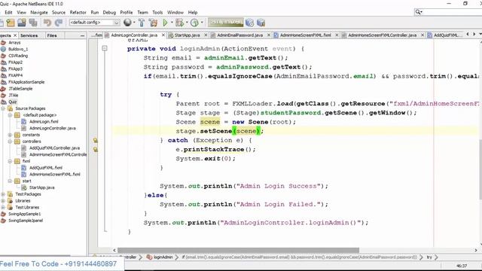Close the AdminHomeScreenFXML.fxml tab
482x271 pixels.
click(x=337, y=35)
